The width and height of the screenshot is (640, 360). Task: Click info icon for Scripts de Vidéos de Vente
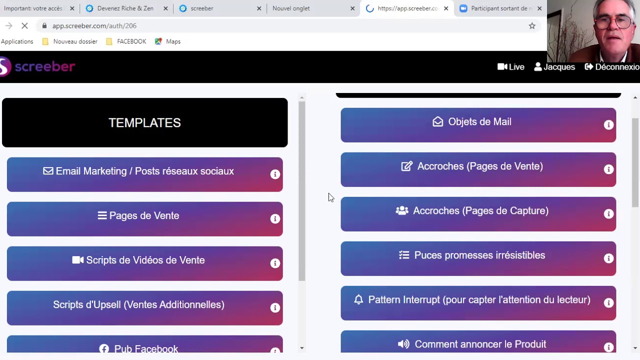coord(275,263)
